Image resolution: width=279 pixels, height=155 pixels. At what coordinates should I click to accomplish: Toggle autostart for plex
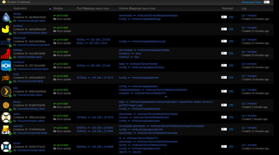click(x=224, y=91)
